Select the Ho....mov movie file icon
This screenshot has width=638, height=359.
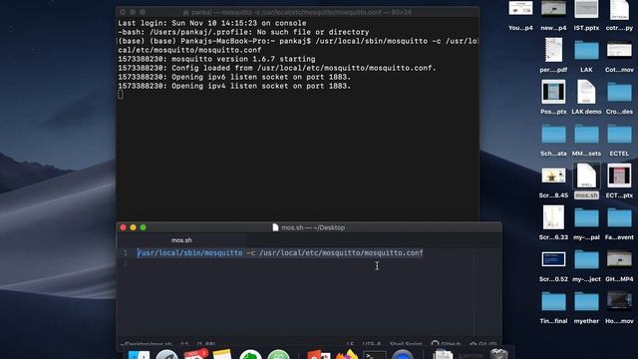(619, 301)
